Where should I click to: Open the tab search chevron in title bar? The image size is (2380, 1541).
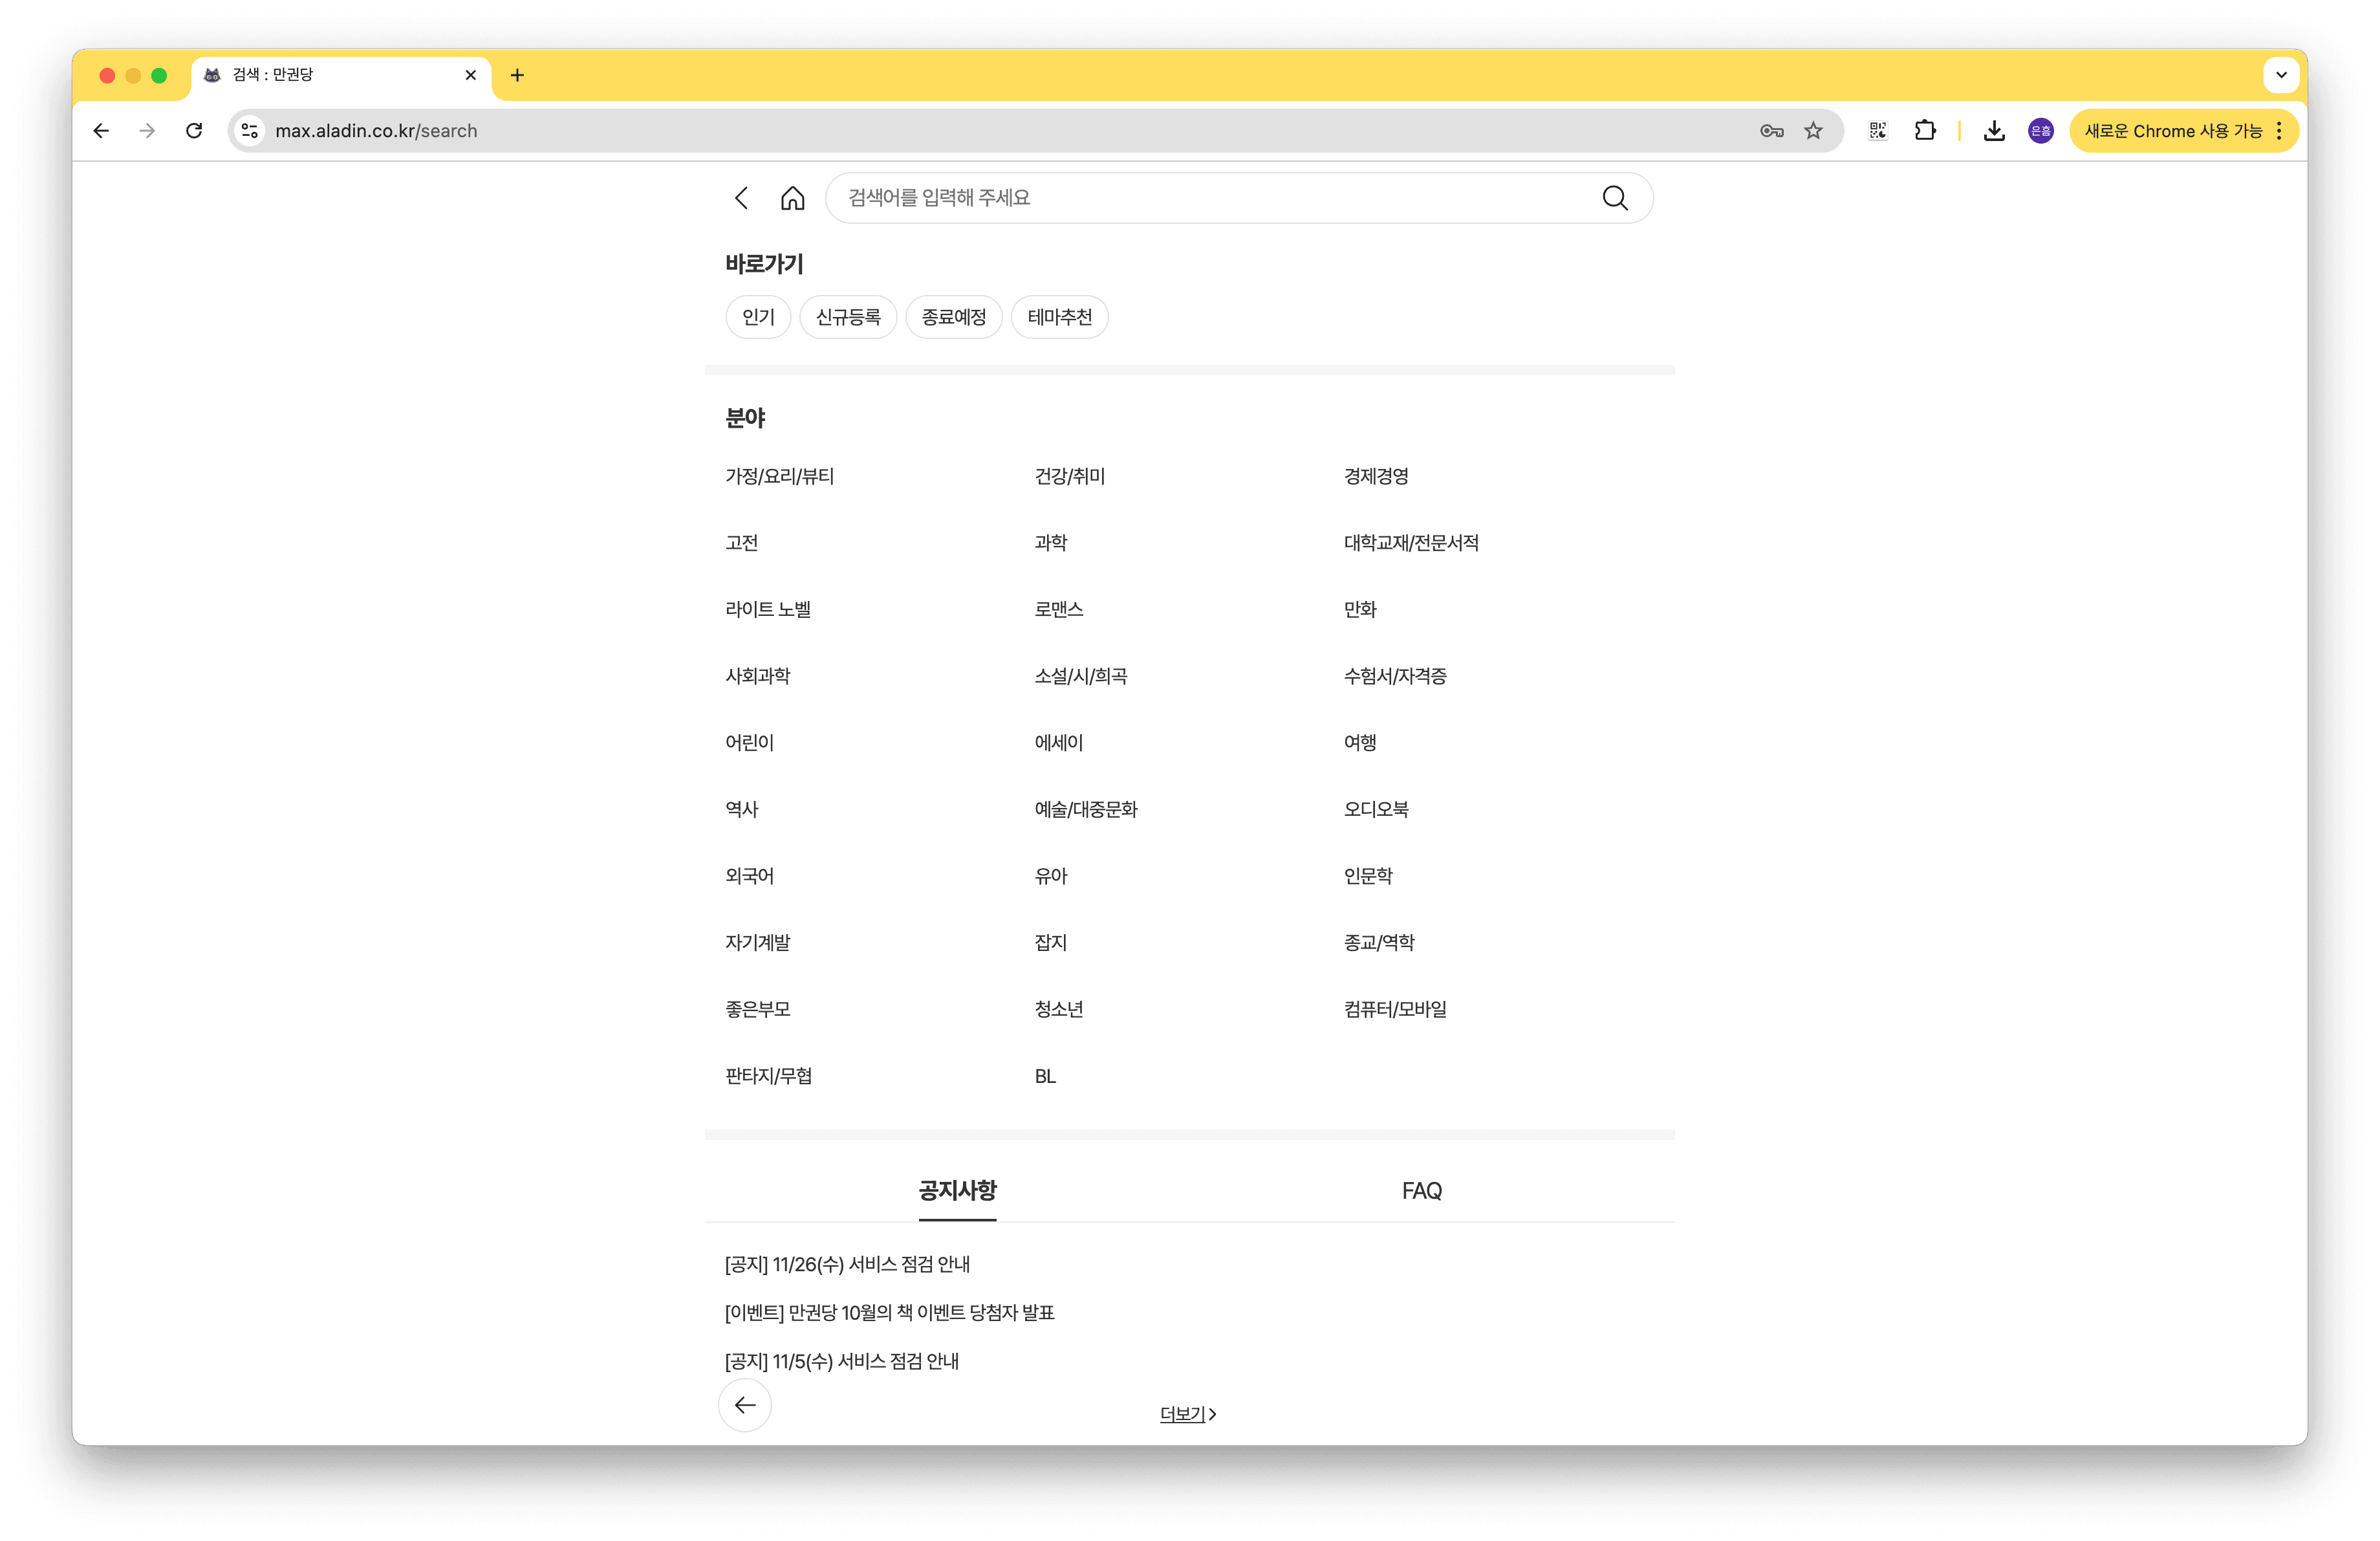coord(2281,75)
